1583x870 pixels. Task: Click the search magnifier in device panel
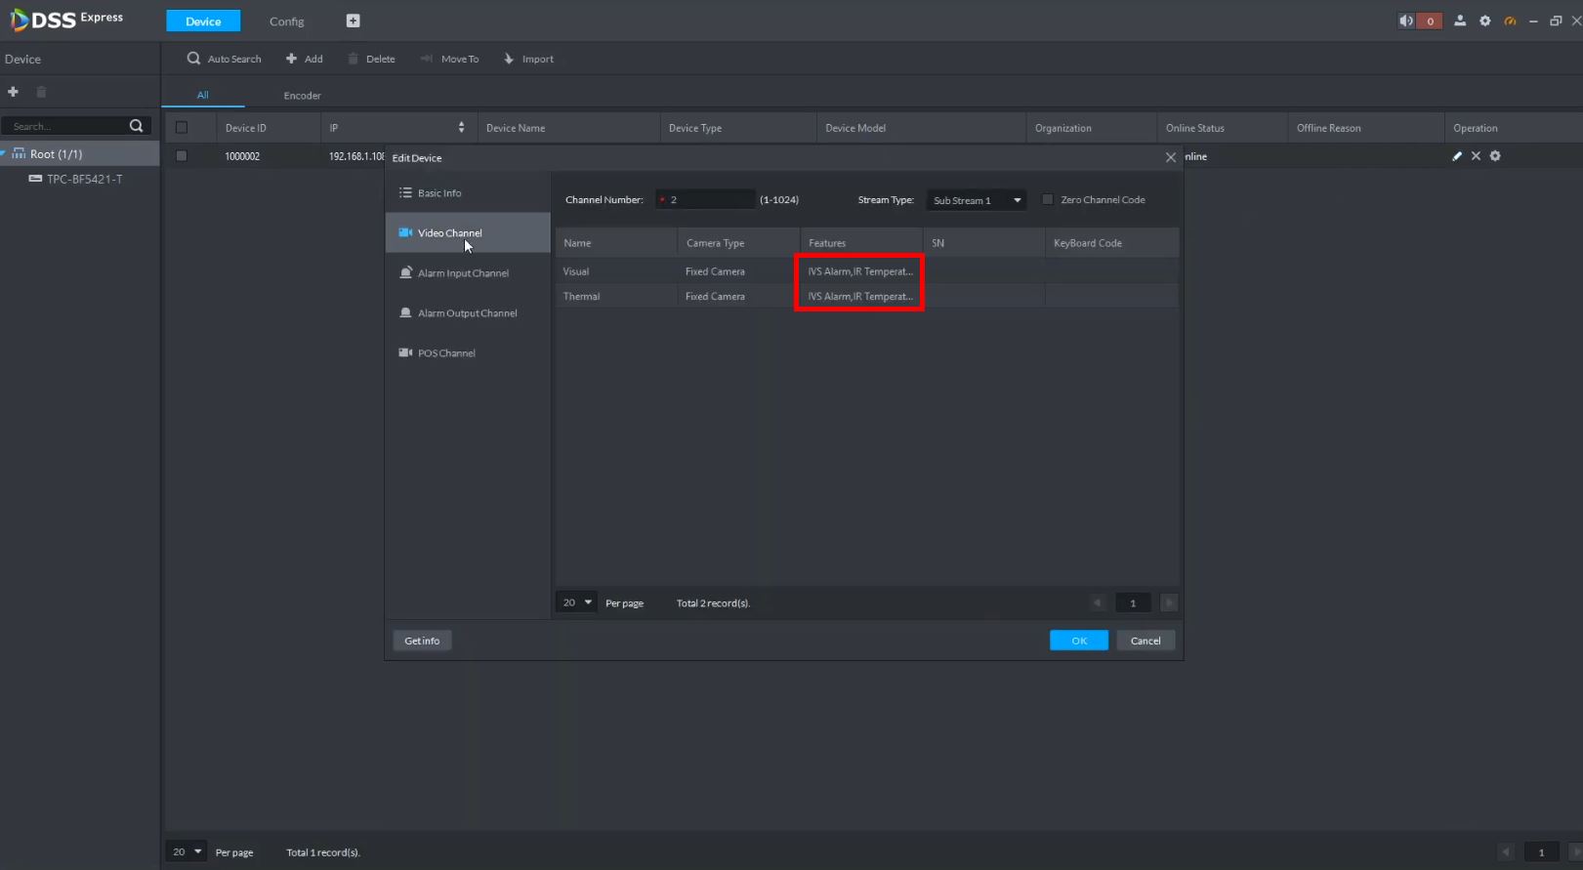pos(136,126)
